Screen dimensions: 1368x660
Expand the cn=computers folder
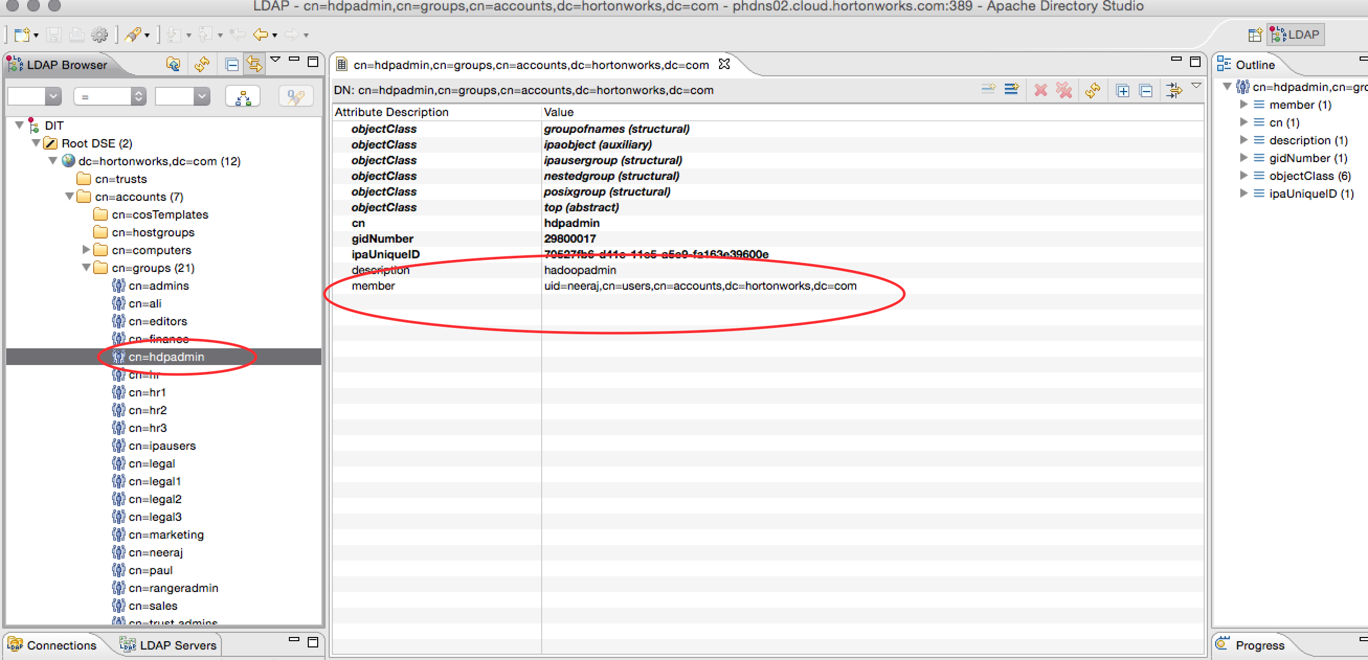pos(86,250)
